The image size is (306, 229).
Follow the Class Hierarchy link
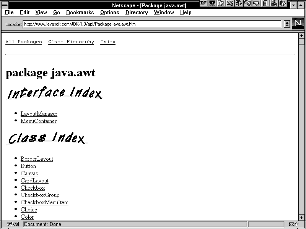[x=71, y=42]
